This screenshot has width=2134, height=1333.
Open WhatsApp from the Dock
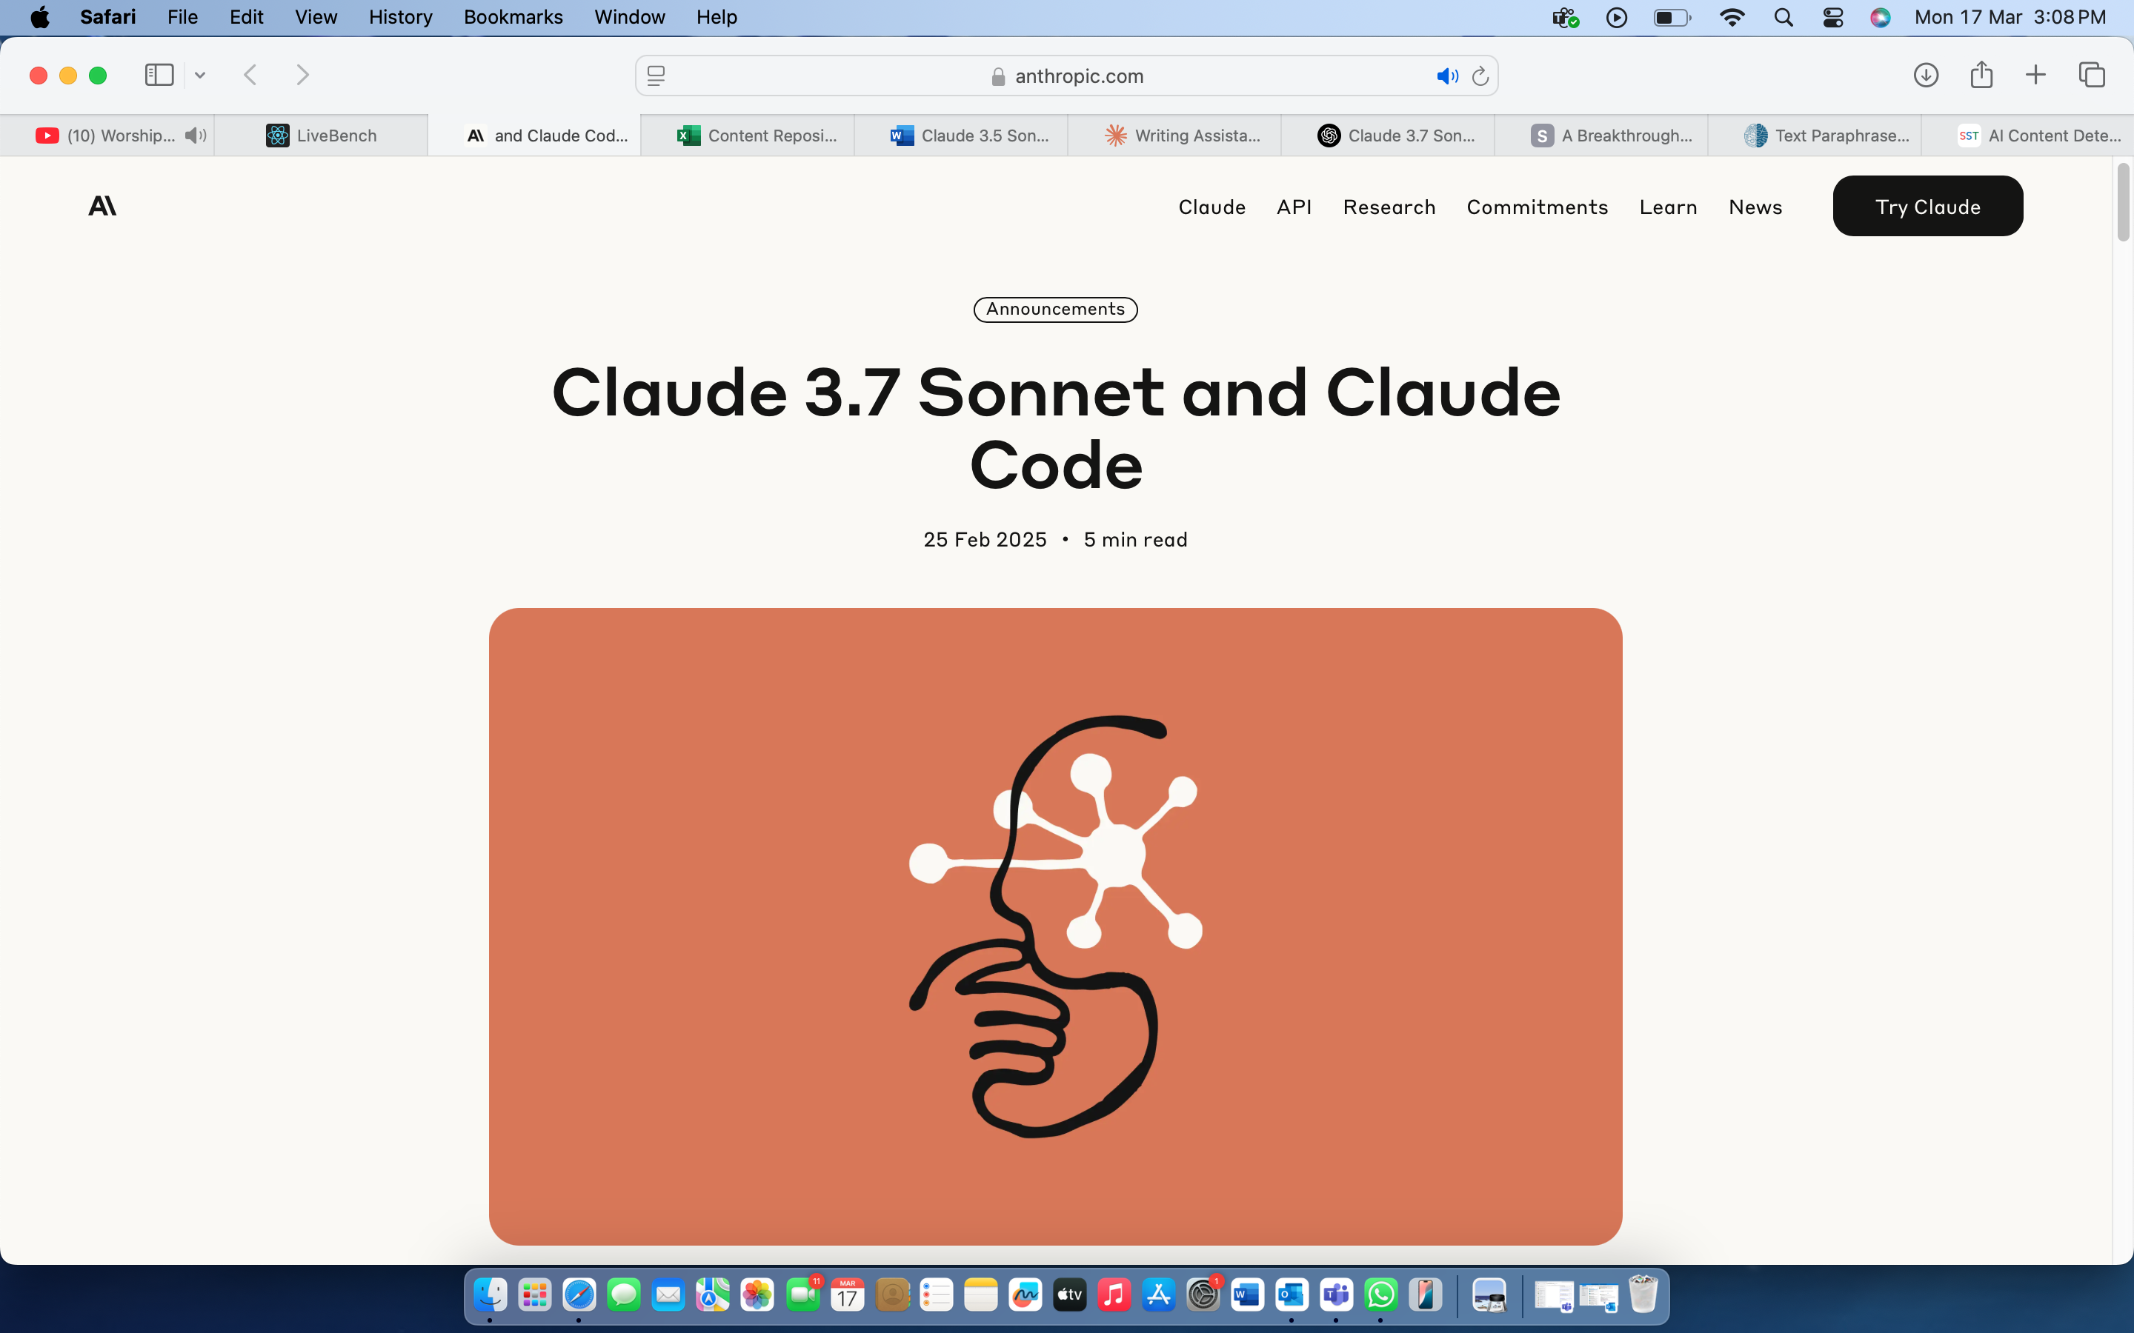pos(1381,1295)
